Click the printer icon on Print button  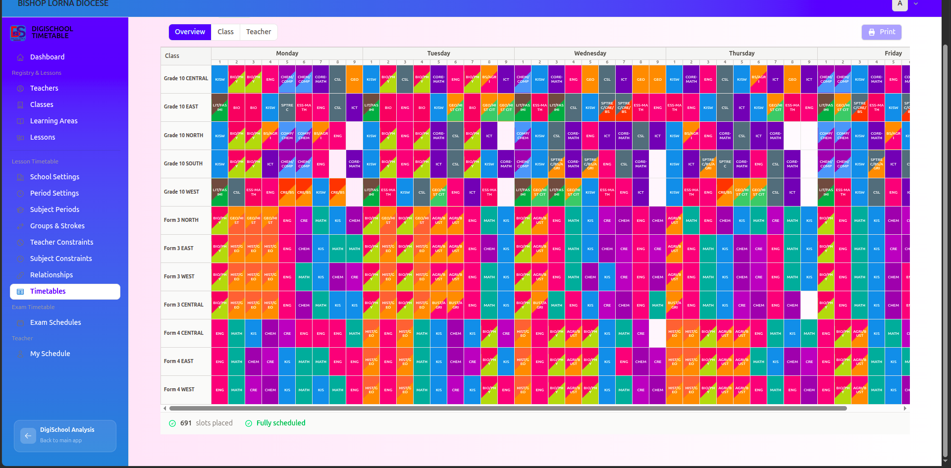click(872, 32)
